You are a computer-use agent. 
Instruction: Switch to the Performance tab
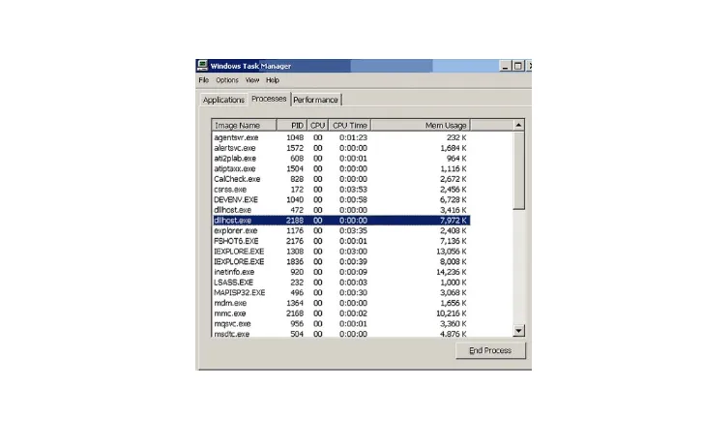point(316,100)
